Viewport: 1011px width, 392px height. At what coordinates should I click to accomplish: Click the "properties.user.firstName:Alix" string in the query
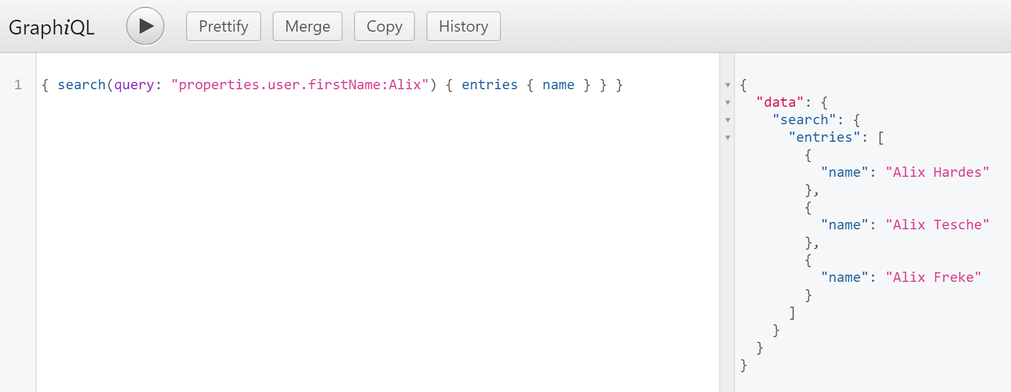(299, 85)
